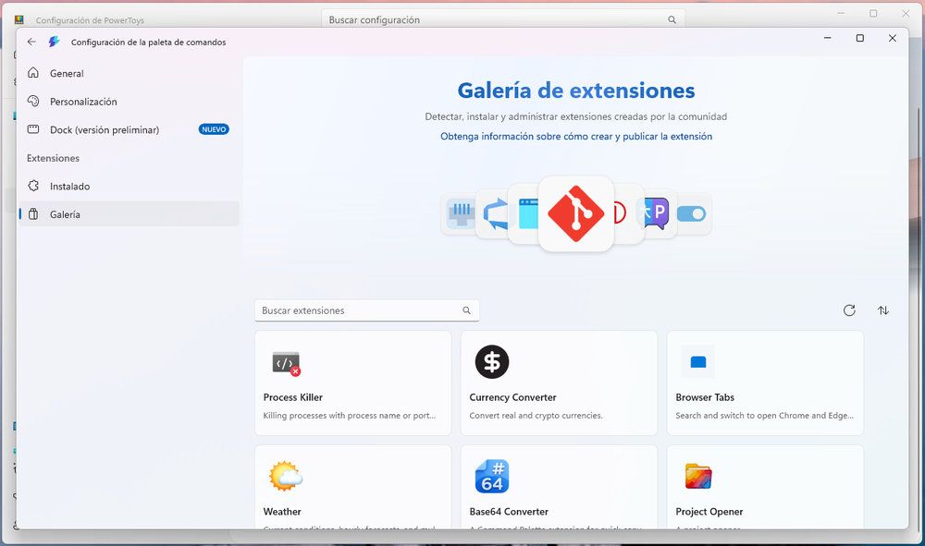Open the sort order options button
The image size is (925, 546).
(883, 310)
